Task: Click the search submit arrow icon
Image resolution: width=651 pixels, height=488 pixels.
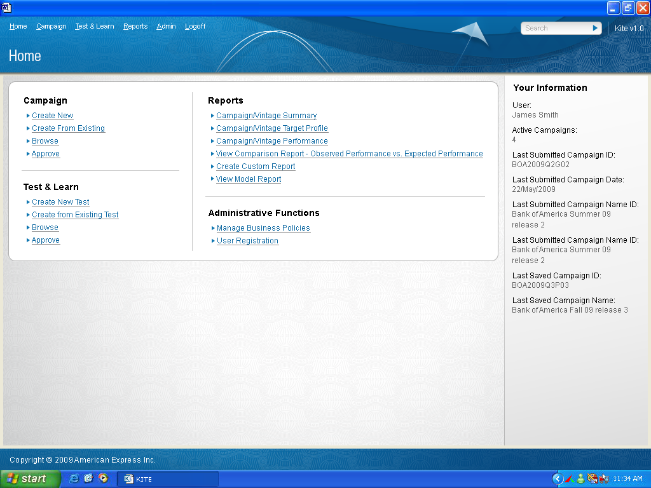Action: [x=595, y=28]
